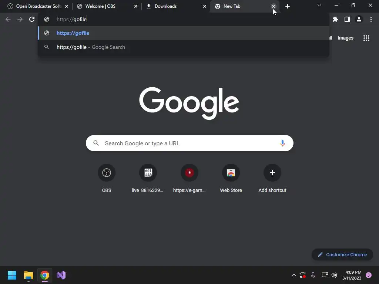The width and height of the screenshot is (379, 284).
Task: Click the Search Google or type a URL box
Action: 189,143
